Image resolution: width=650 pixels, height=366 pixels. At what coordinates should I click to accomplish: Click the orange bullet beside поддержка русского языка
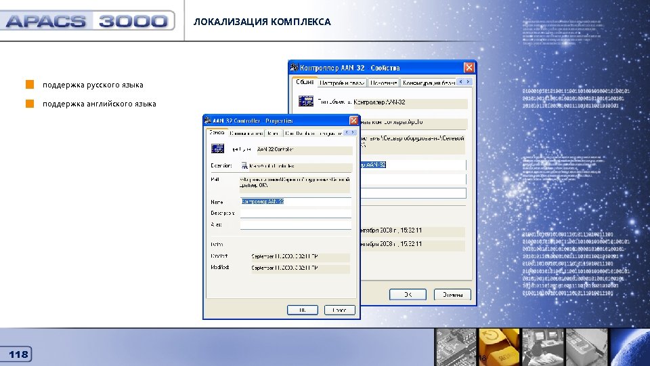click(30, 85)
